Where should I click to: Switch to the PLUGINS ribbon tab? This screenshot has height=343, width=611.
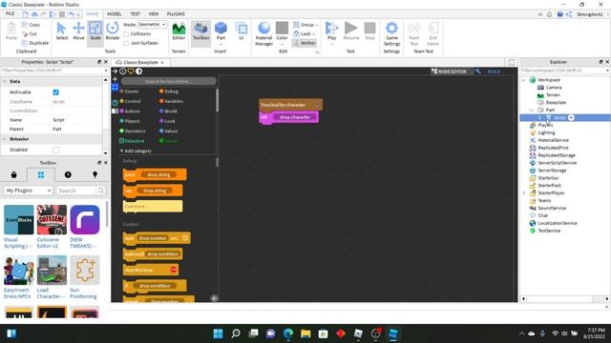click(x=176, y=14)
